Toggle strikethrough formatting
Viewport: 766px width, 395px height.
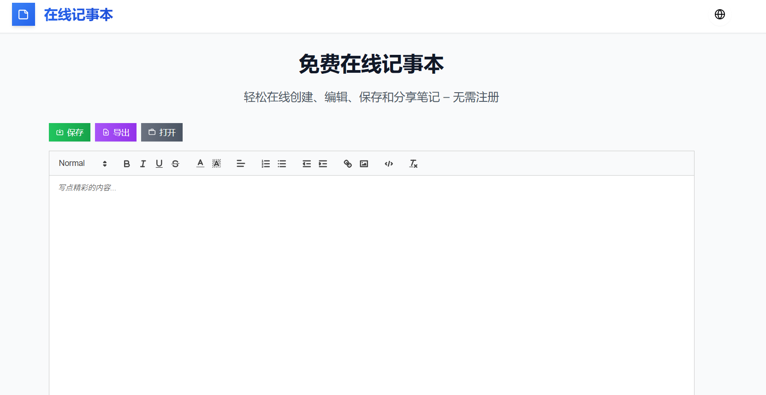pyautogui.click(x=175, y=164)
